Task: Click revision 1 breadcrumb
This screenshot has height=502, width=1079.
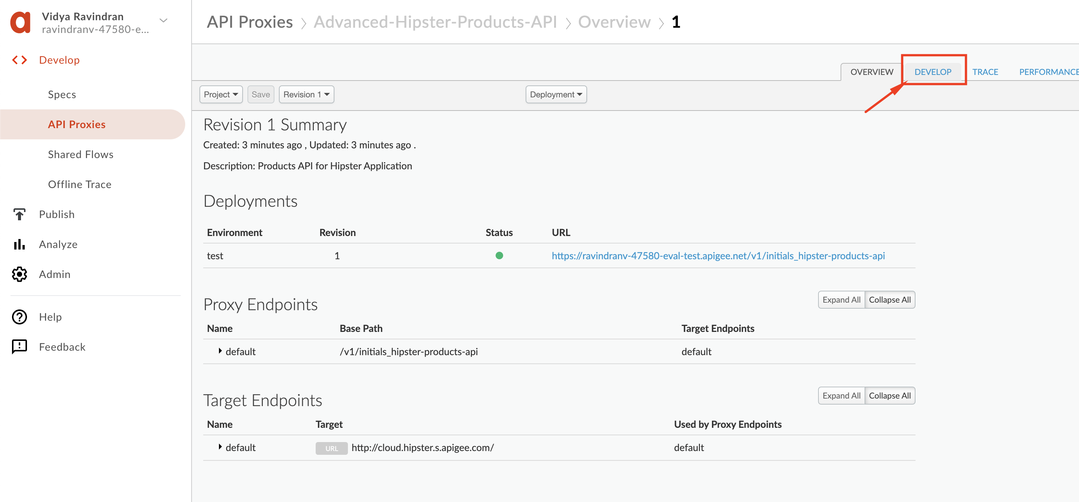Action: coord(676,22)
